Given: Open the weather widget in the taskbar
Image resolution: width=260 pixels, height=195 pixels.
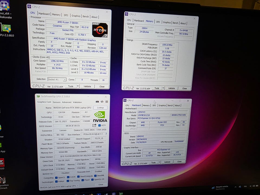Looking at the screenshot, I should coord(220,188).
